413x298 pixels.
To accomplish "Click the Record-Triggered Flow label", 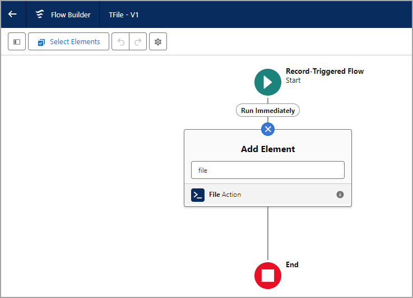I will 325,71.
